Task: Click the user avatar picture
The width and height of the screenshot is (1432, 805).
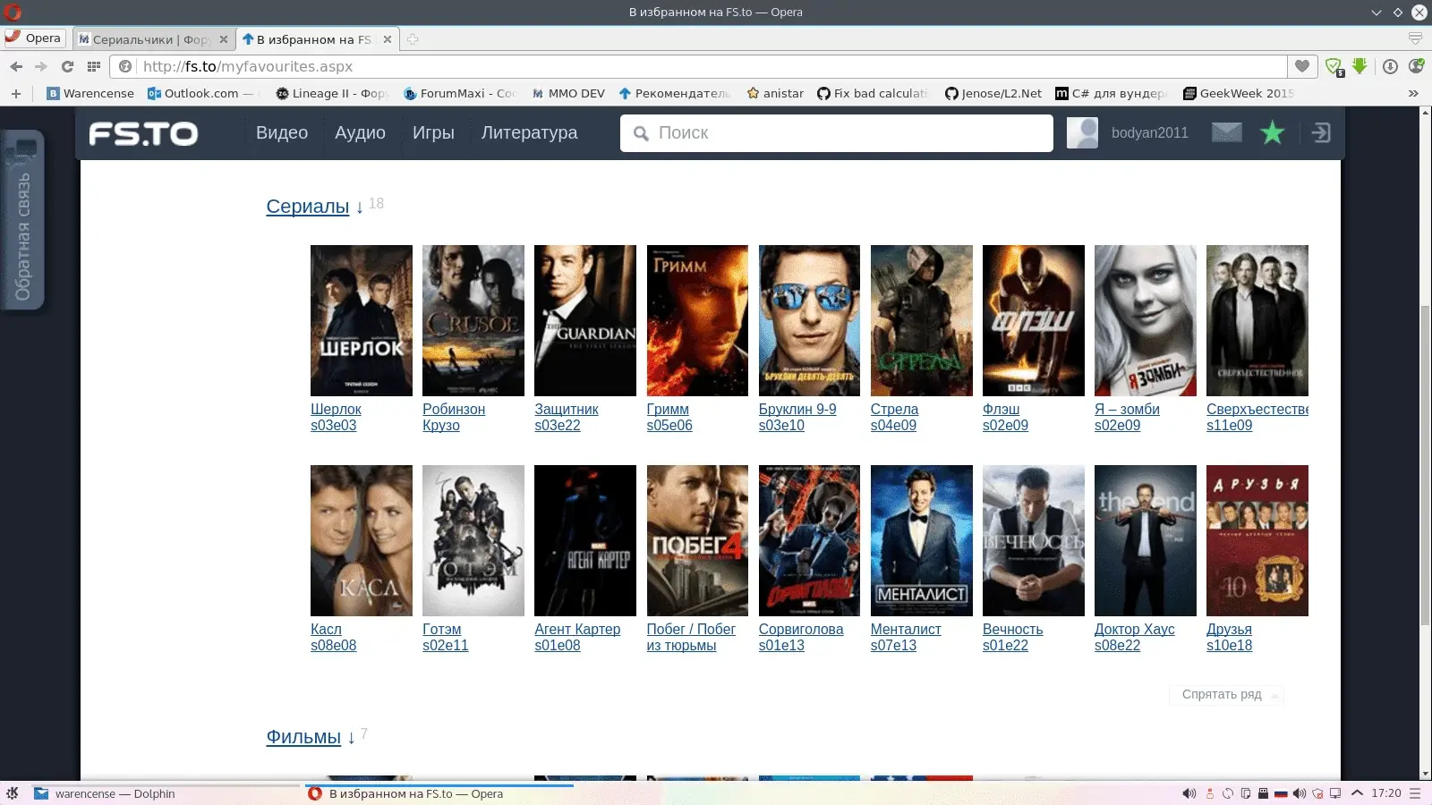Action: pos(1082,132)
